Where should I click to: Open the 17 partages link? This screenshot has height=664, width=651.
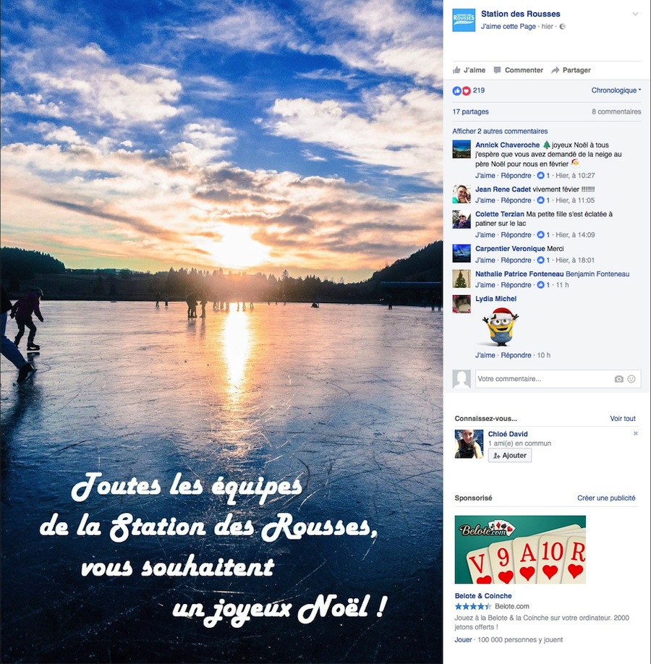pyautogui.click(x=470, y=112)
